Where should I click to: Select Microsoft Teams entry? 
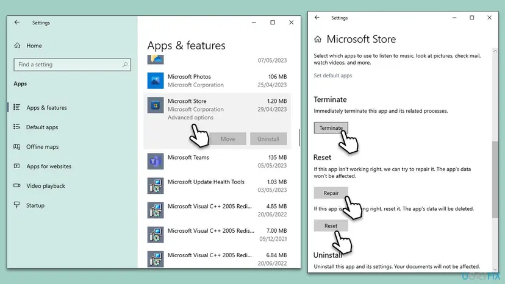[217, 162]
